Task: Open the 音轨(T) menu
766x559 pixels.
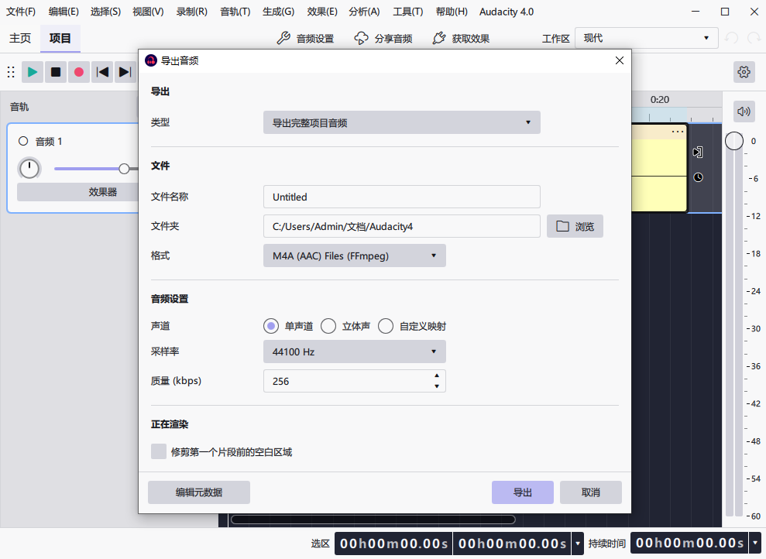Action: 235,12
